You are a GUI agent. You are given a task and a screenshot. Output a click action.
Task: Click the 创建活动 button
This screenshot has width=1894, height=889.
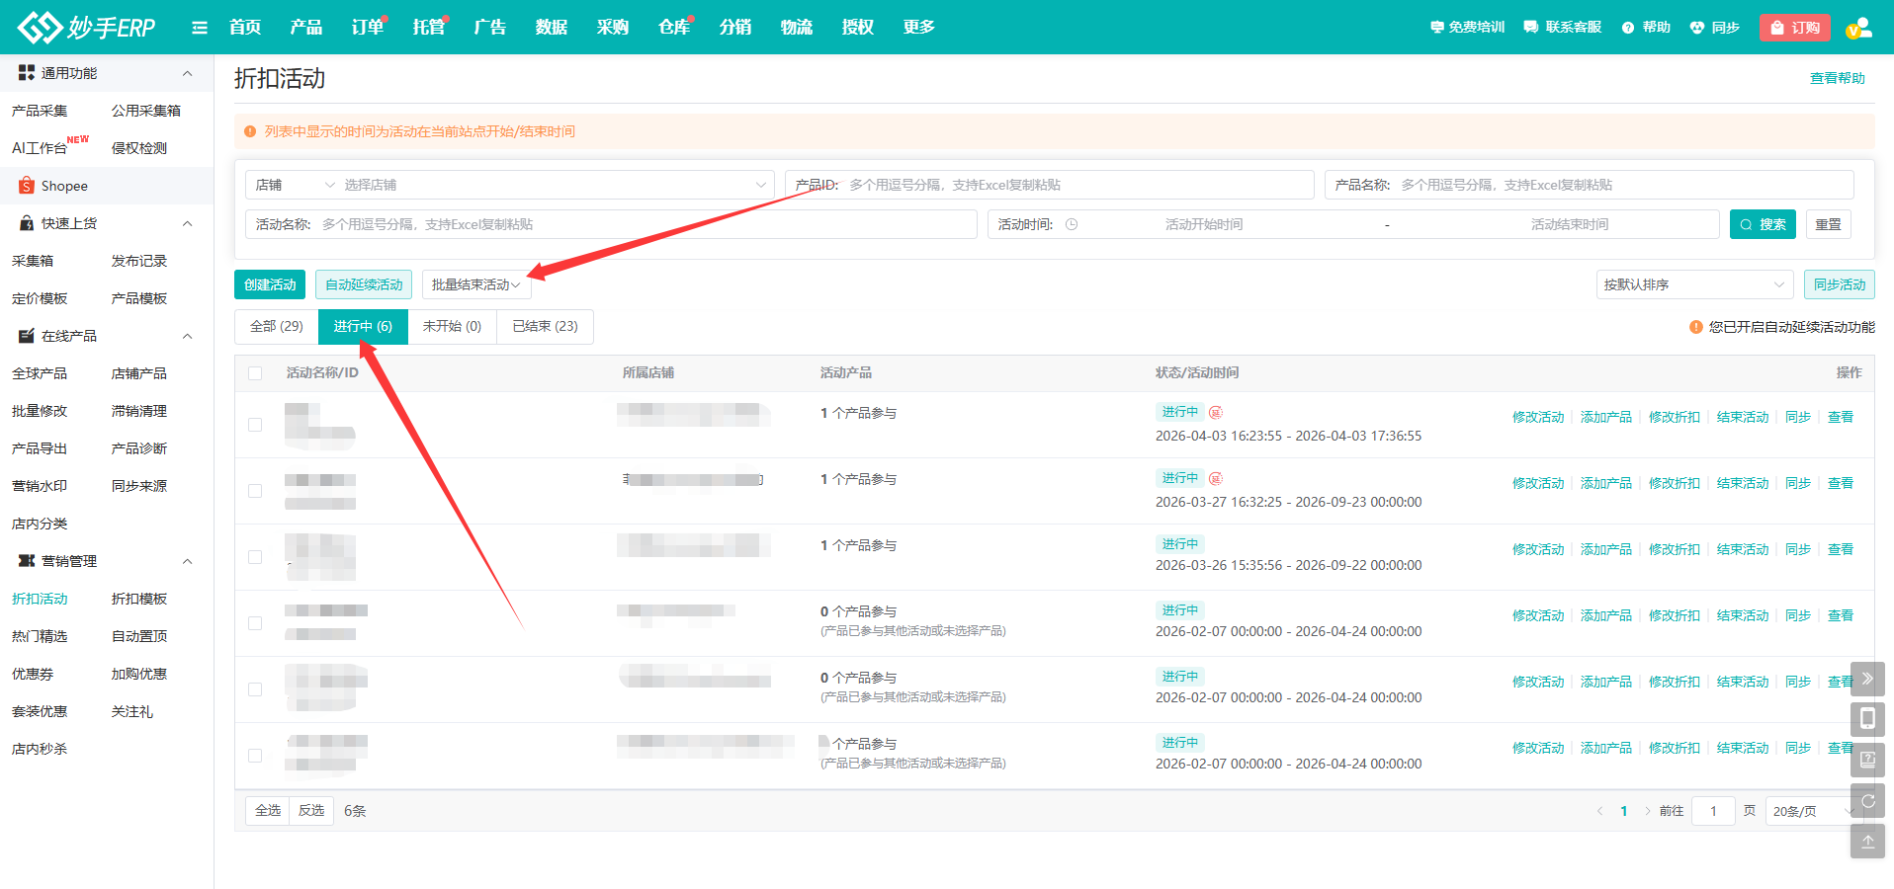click(x=270, y=284)
